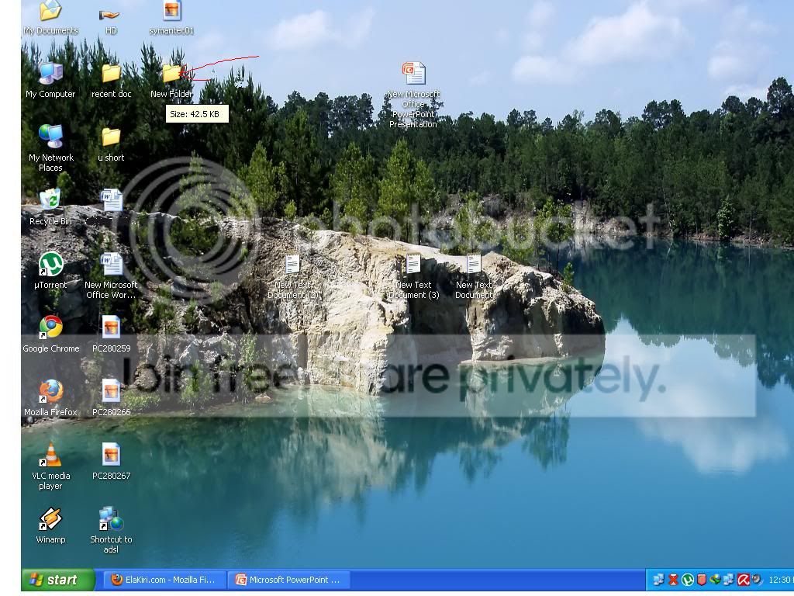
Task: Switch to Microsoft PowerPoint taskbar window
Action: pos(289,580)
